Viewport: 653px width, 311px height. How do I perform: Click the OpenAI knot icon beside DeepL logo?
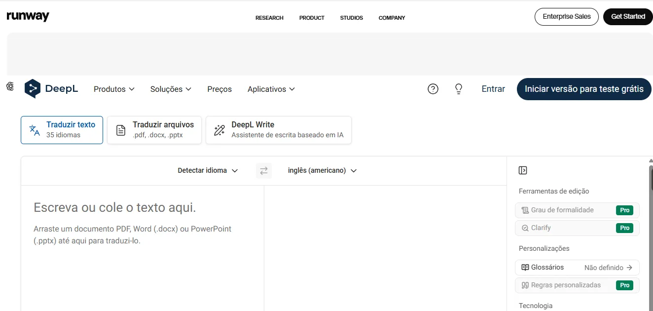10,86
